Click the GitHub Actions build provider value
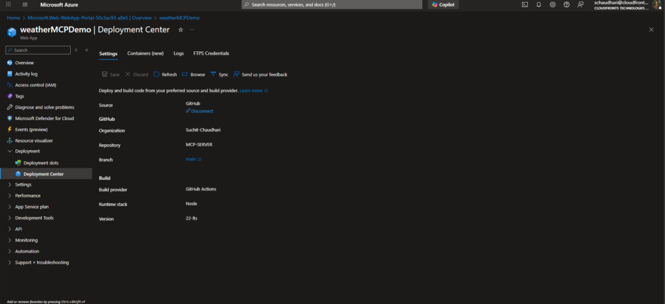The width and height of the screenshot is (665, 304). (201, 189)
